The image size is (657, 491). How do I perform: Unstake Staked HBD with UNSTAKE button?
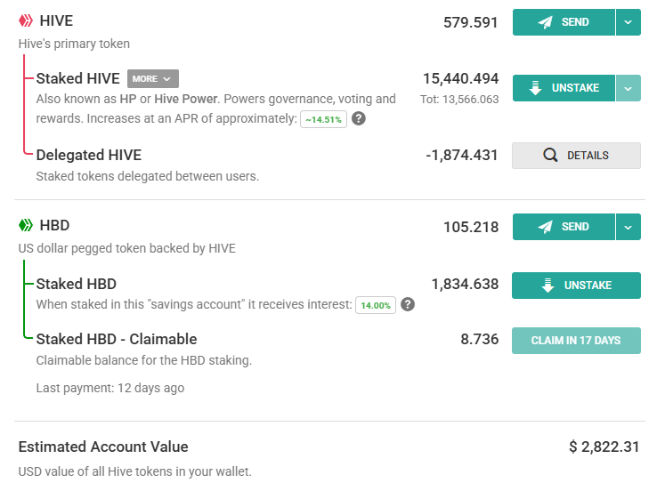coord(576,286)
